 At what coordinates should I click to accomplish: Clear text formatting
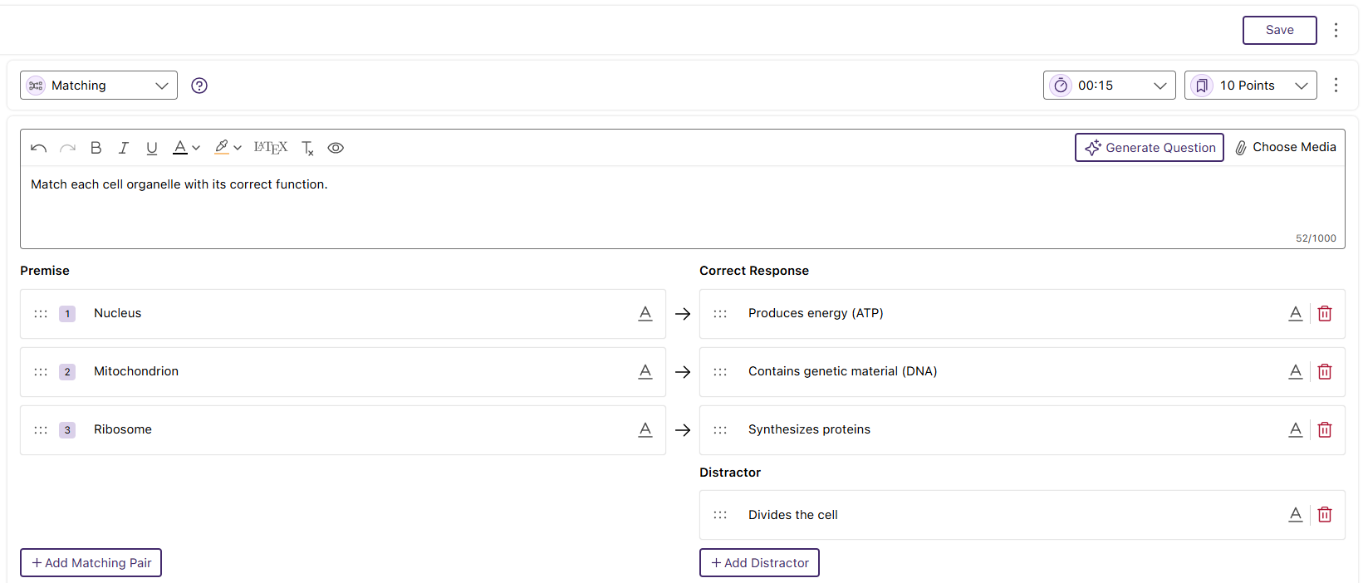(307, 148)
